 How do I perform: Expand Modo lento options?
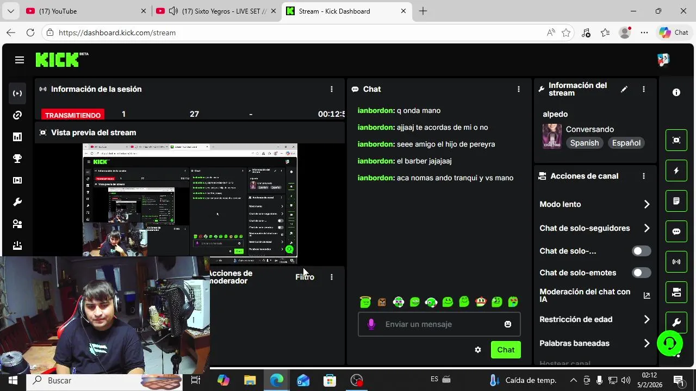[647, 204]
